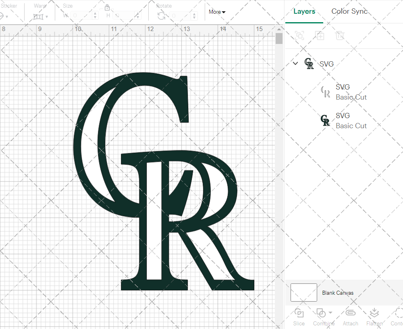Click the vertical scrollbar up arrow
Image resolution: width=403 pixels, height=329 pixels.
[279, 29]
